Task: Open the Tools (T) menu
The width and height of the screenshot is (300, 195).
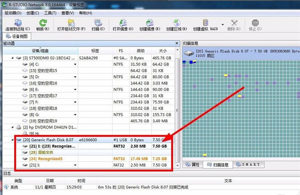Action: click(x=50, y=13)
